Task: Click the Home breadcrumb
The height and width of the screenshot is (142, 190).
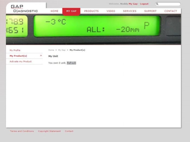Action: pos(51,50)
